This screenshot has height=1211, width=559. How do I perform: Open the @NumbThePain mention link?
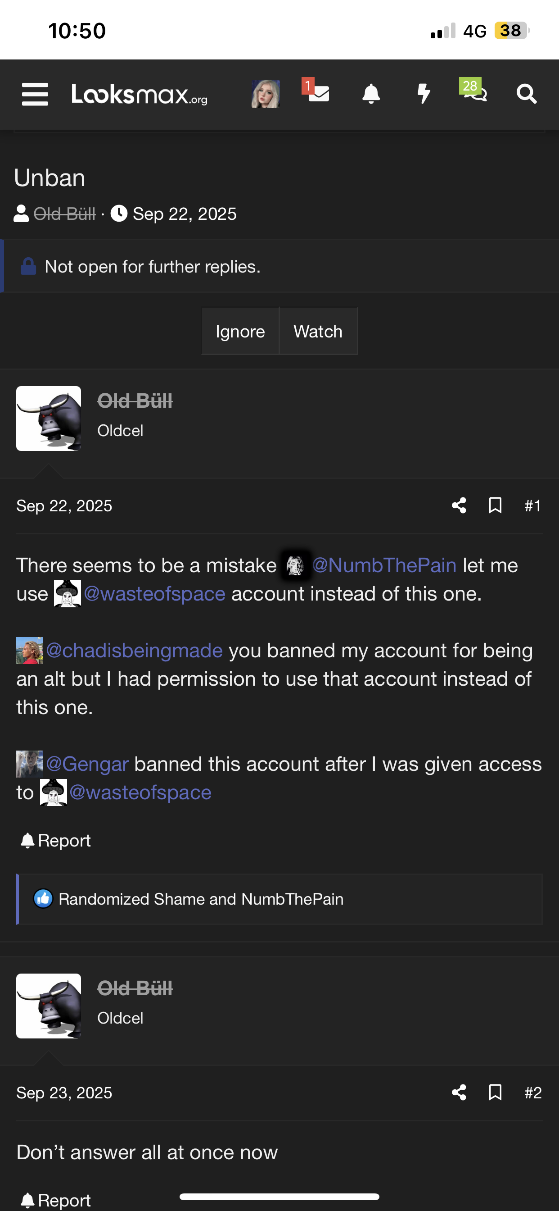pyautogui.click(x=384, y=565)
